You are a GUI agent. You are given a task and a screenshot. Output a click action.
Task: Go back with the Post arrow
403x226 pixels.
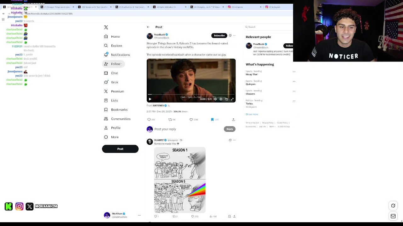point(148,27)
